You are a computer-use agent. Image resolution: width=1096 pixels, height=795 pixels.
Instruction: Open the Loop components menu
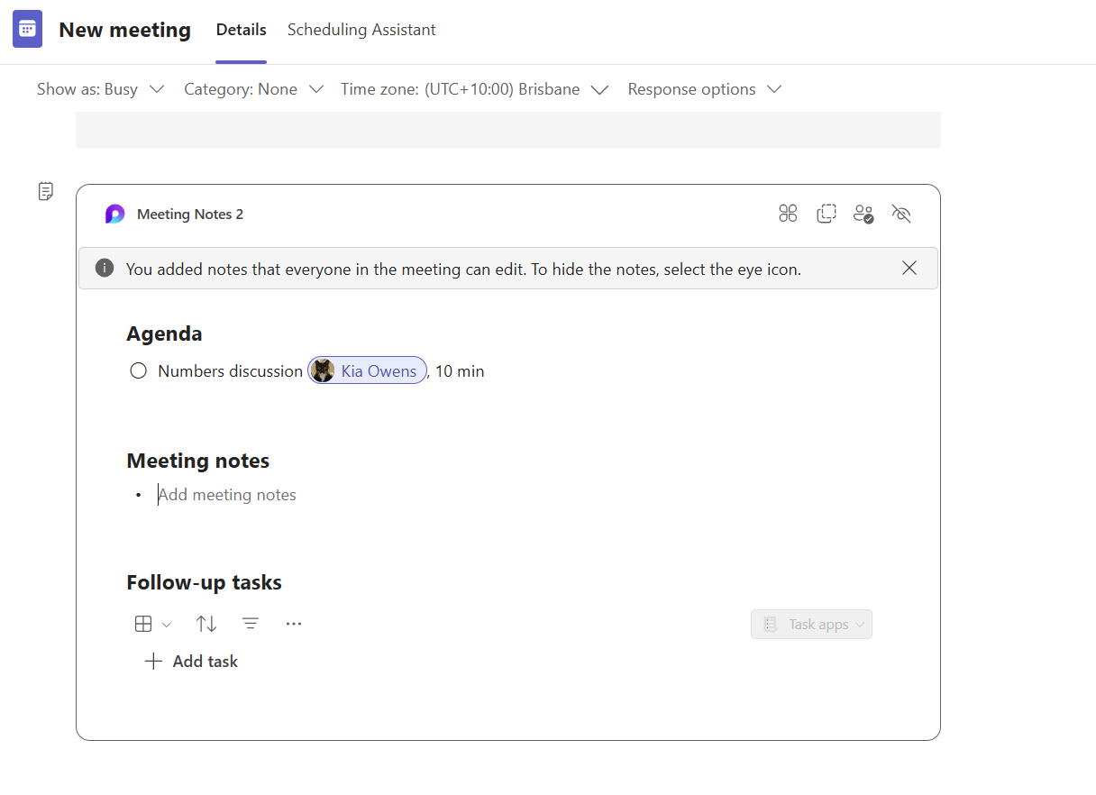pos(788,214)
